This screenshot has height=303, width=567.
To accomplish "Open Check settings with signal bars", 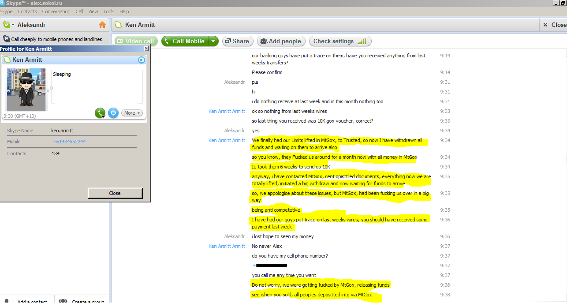I will [340, 41].
